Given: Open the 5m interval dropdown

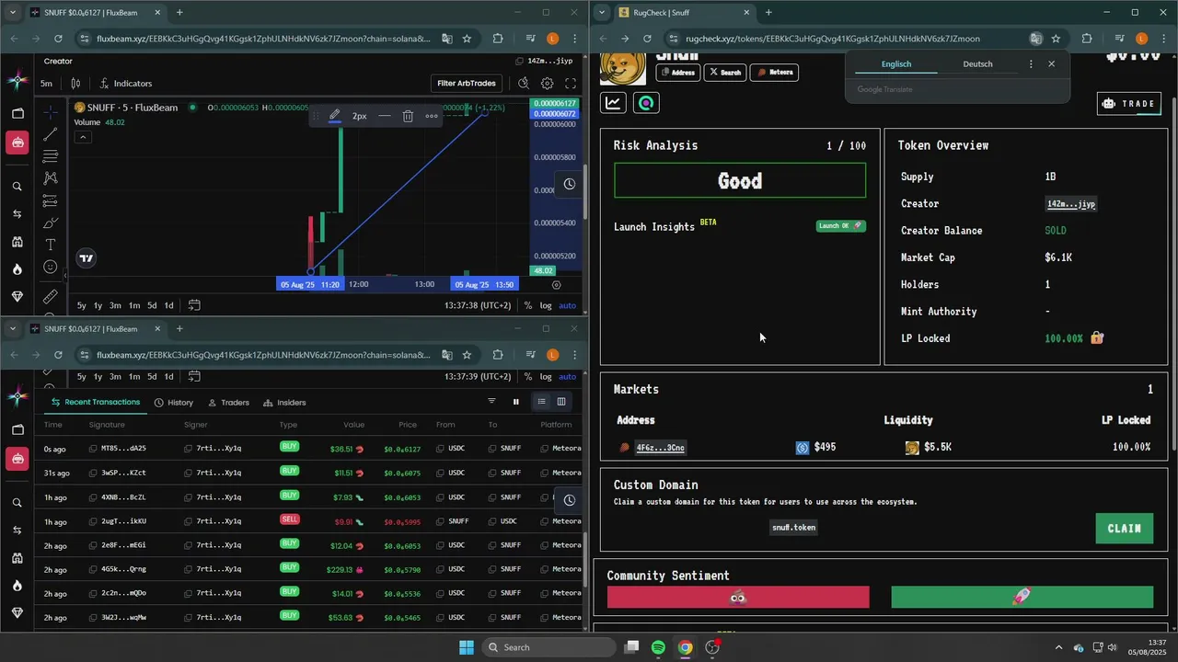Looking at the screenshot, I should click(x=46, y=84).
